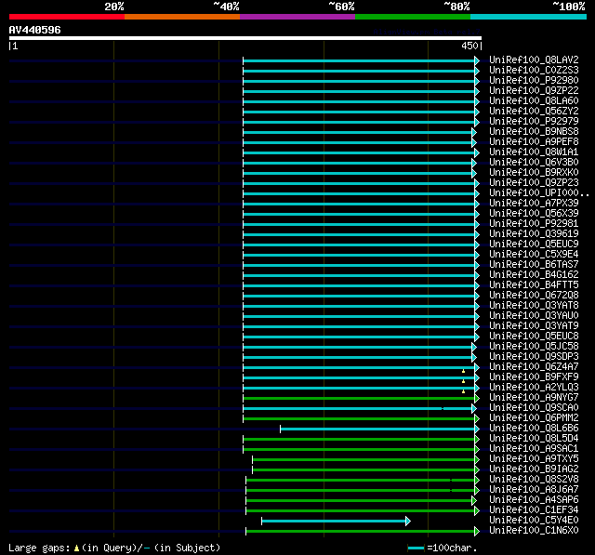The width and height of the screenshot is (595, 555).
Task: Open the UniRef100_C5X9E4 hit label
Action: pyautogui.click(x=534, y=255)
